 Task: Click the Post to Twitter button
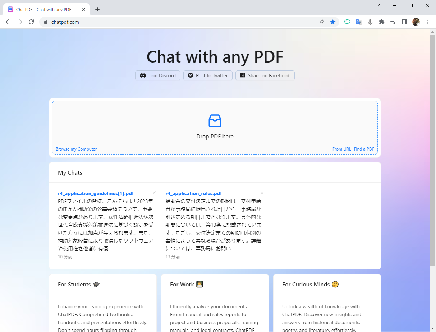point(208,75)
